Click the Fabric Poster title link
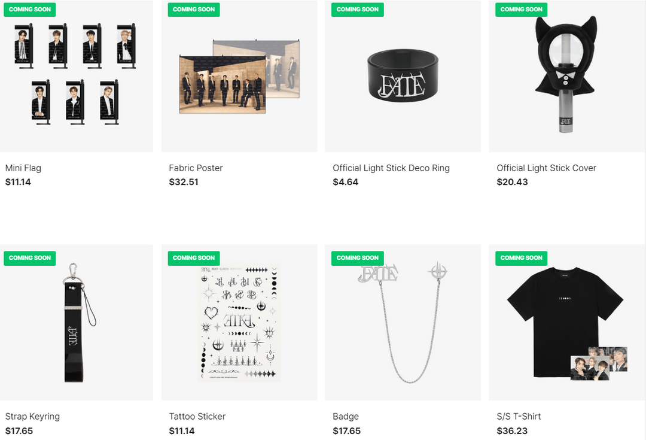 [x=196, y=168]
